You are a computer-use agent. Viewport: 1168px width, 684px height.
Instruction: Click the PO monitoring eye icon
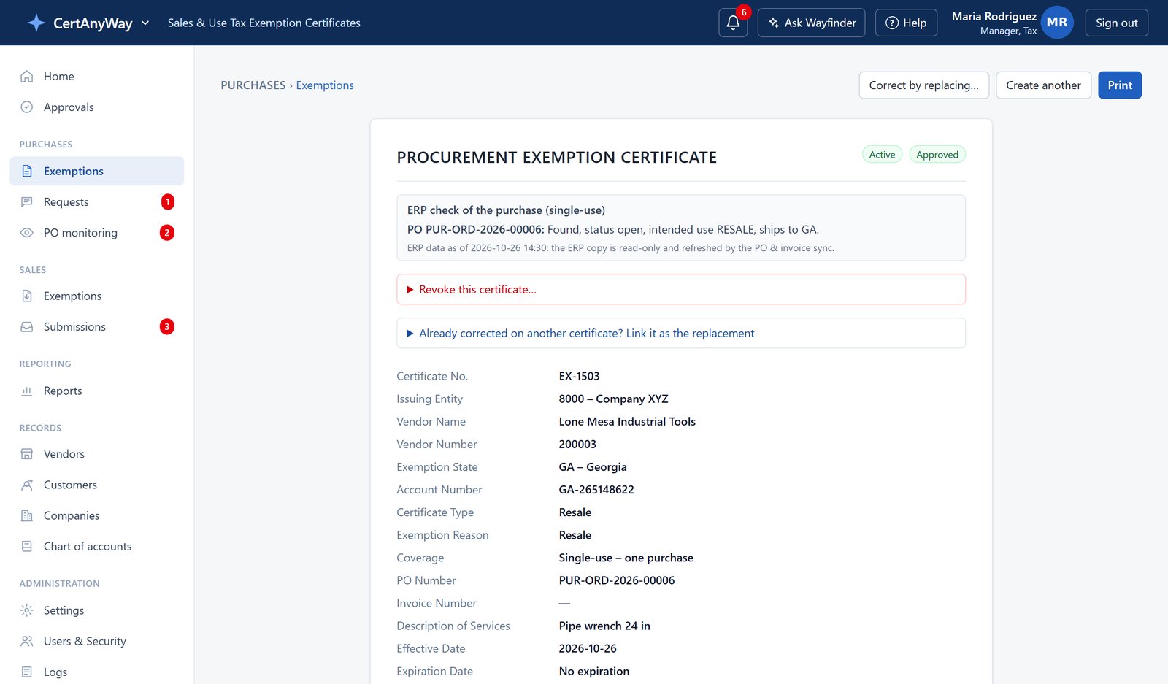tap(27, 232)
